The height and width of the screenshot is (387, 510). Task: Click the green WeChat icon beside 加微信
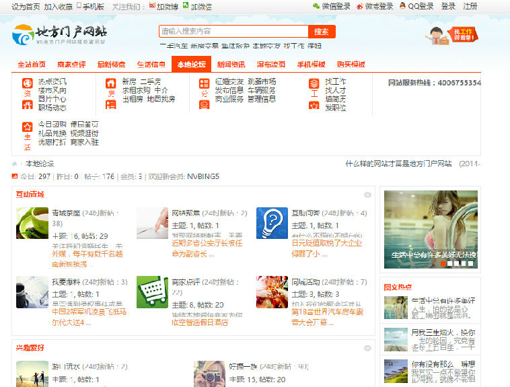[186, 5]
